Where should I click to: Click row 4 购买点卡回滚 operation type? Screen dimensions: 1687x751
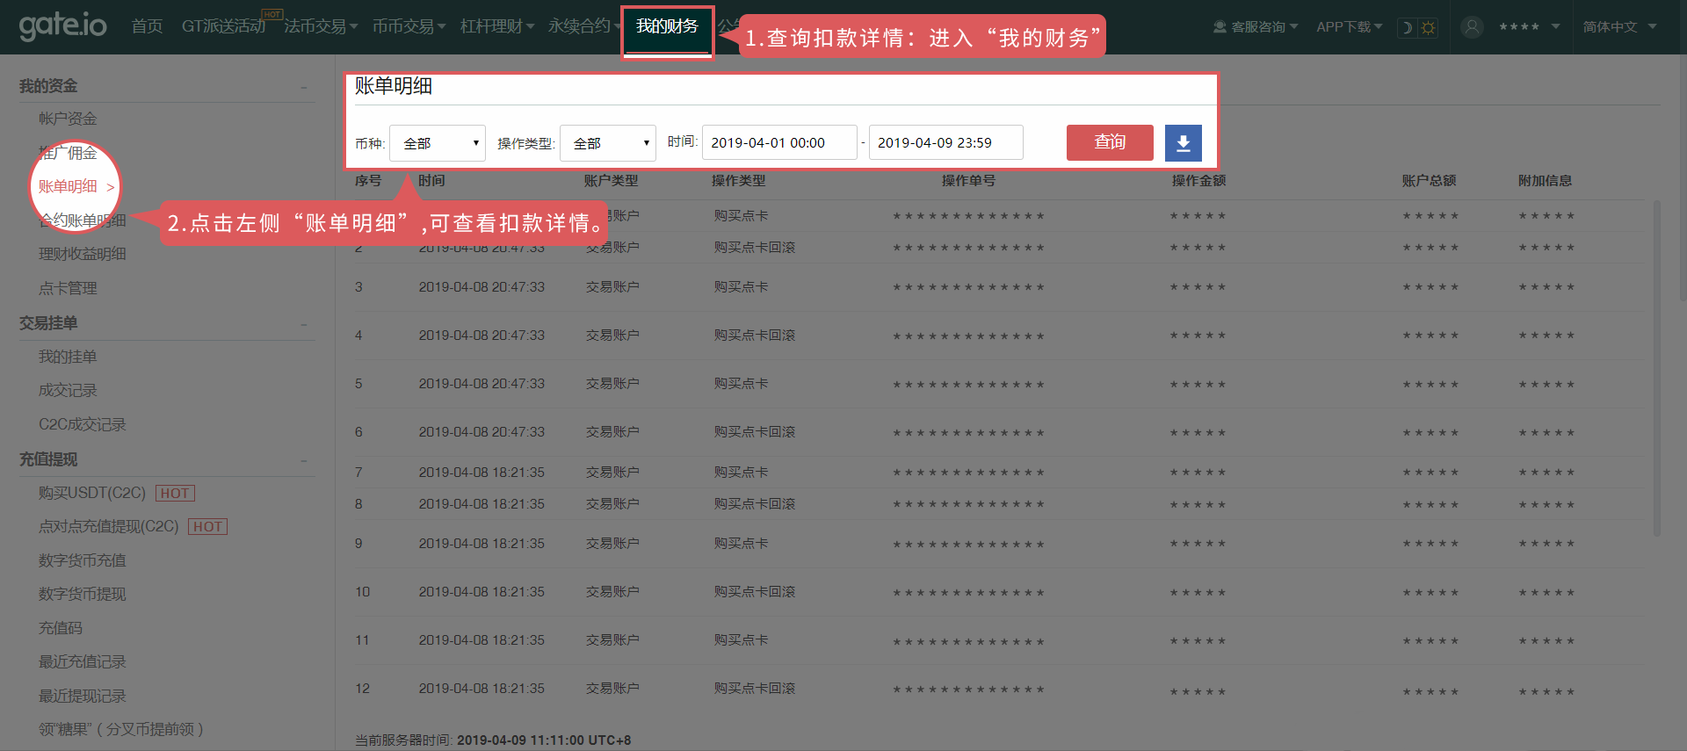pos(754,335)
